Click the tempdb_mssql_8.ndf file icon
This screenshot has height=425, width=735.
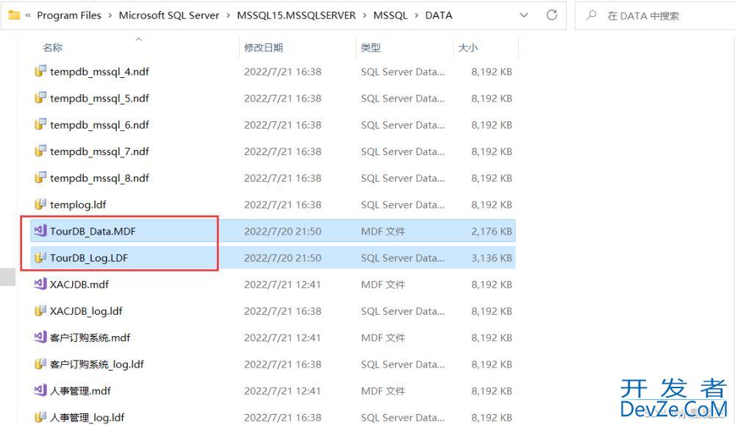[x=40, y=178]
